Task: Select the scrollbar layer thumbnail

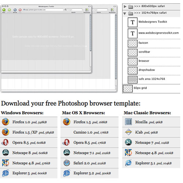Action: click(132, 53)
